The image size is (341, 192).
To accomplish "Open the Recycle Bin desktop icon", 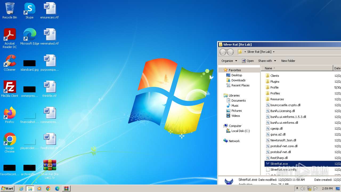I will 10,11.
